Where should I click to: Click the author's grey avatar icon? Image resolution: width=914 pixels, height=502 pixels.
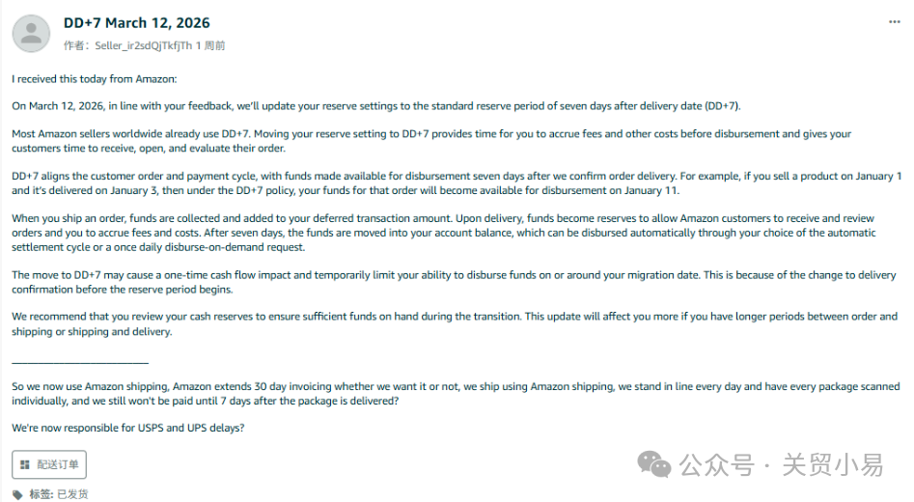(x=31, y=33)
